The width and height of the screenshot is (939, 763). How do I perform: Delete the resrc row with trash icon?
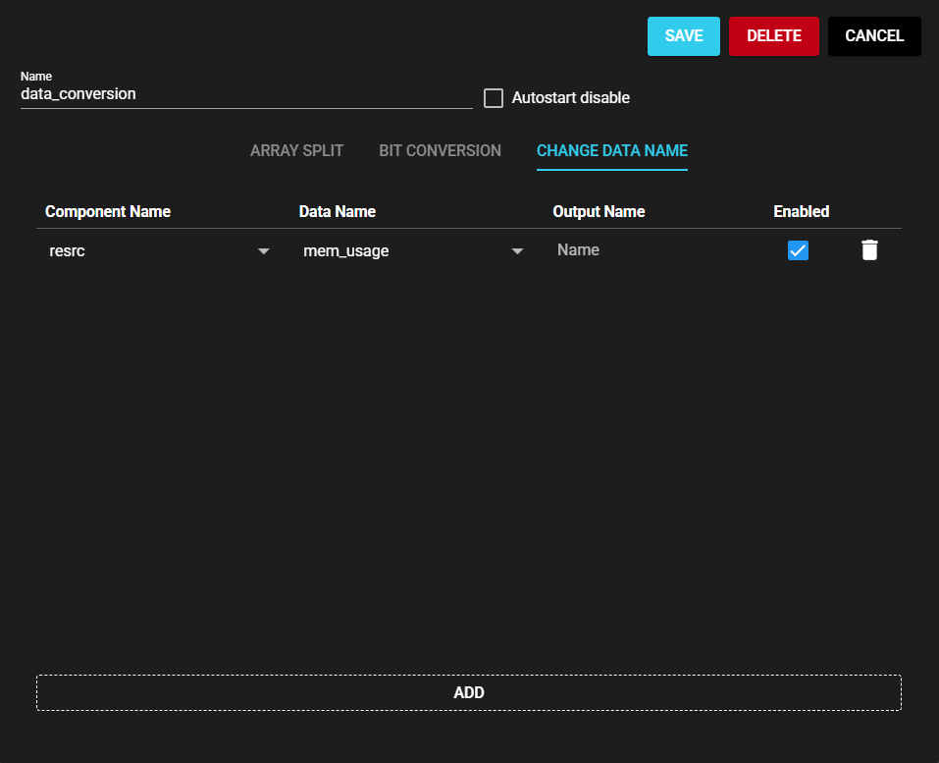pyautogui.click(x=869, y=250)
